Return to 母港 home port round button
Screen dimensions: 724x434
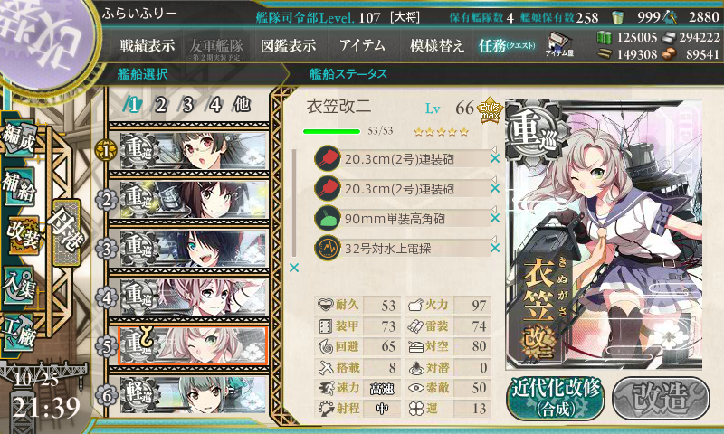point(67,233)
